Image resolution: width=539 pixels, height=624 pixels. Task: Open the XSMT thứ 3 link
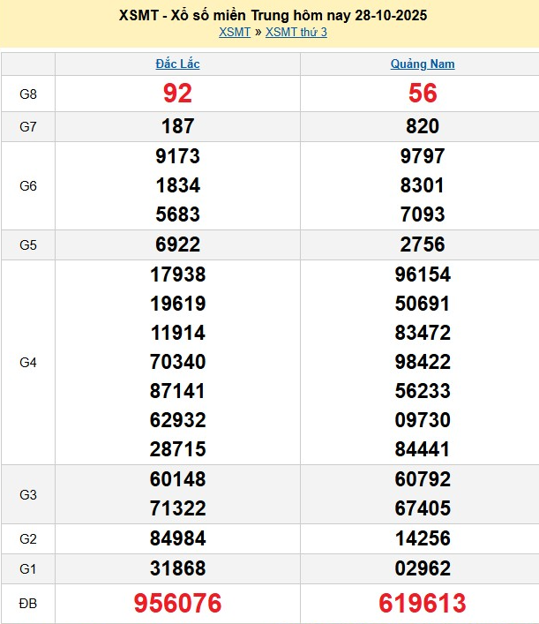296,33
